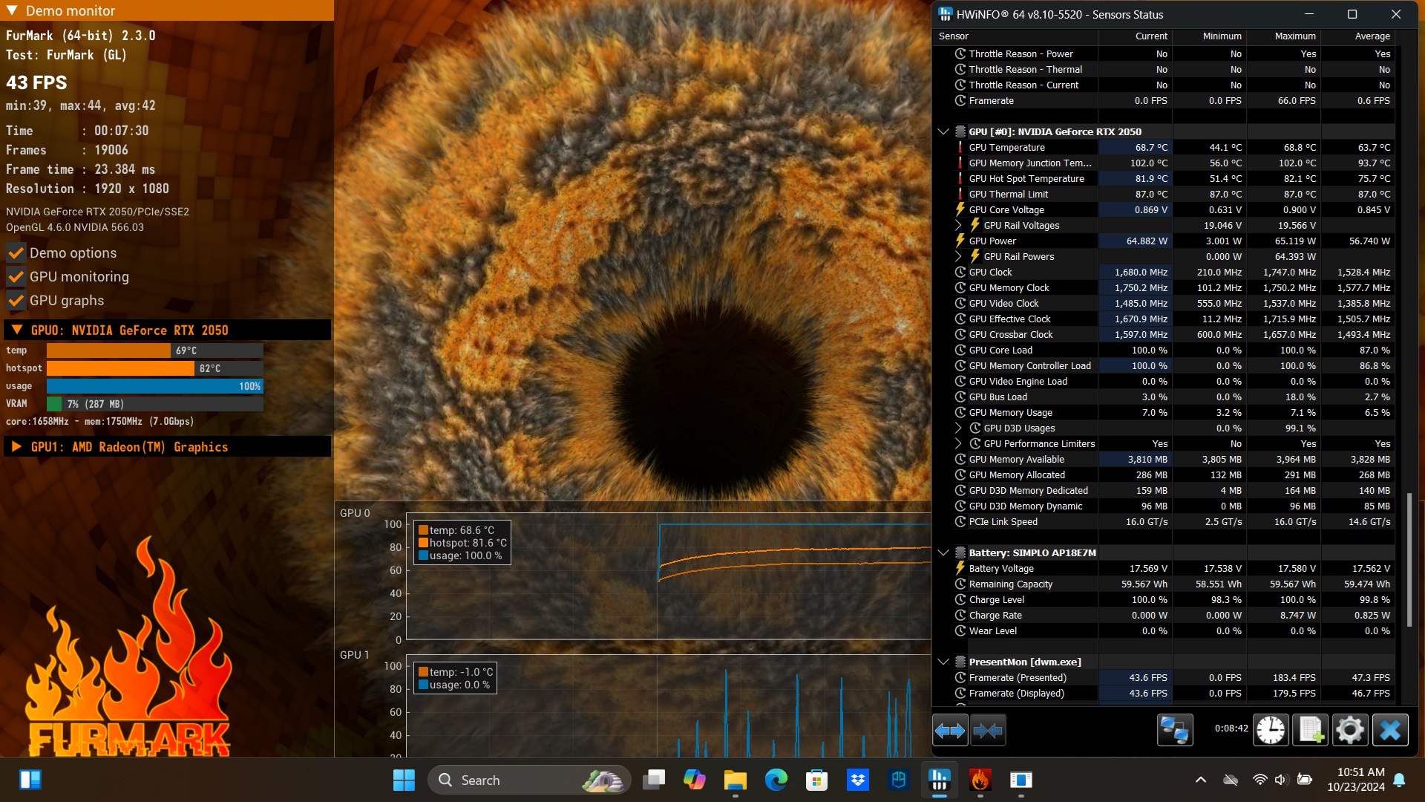Viewport: 1425px width, 802px height.
Task: Click the Average column header
Action: click(1357, 36)
